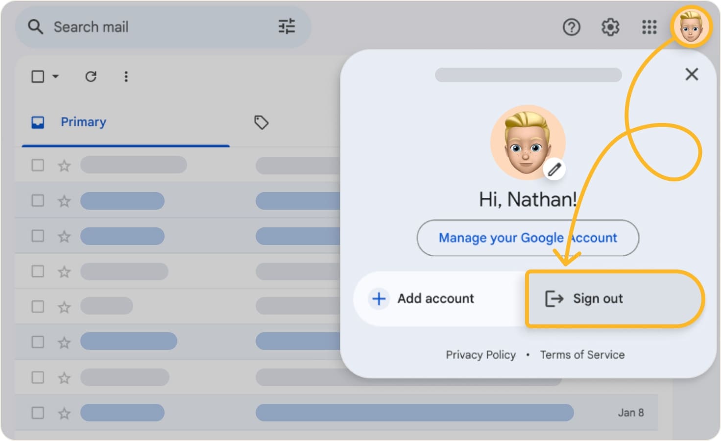Open the select-all dropdown arrow
This screenshot has width=721, height=441.
coord(55,76)
